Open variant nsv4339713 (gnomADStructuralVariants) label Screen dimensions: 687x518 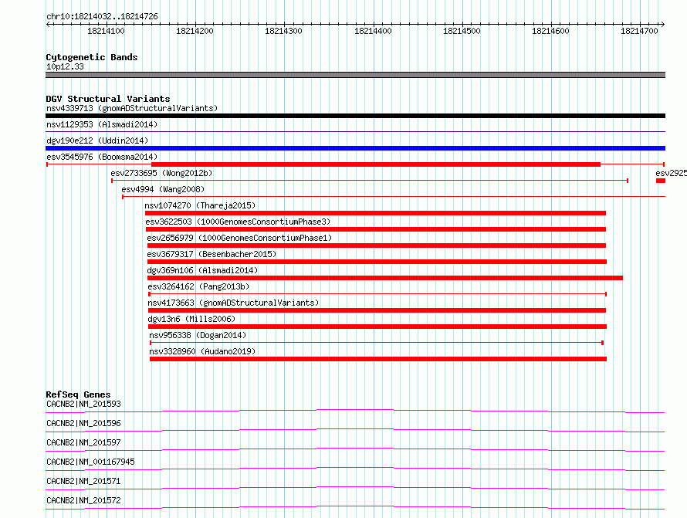132,108
